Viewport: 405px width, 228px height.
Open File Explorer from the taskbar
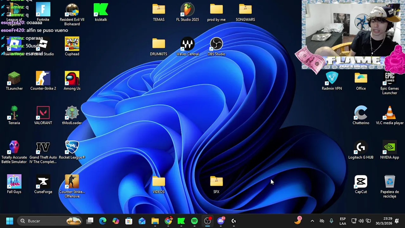(155, 221)
